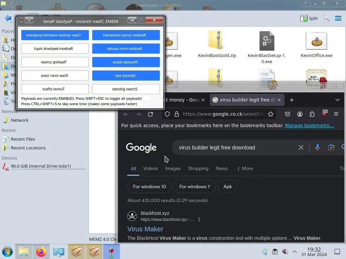The height and width of the screenshot is (259, 346).
Task: Close the 'virus builder legit free' tab
Action: tap(279, 100)
